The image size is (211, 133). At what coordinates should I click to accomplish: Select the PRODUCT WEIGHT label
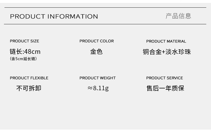(x=98, y=78)
